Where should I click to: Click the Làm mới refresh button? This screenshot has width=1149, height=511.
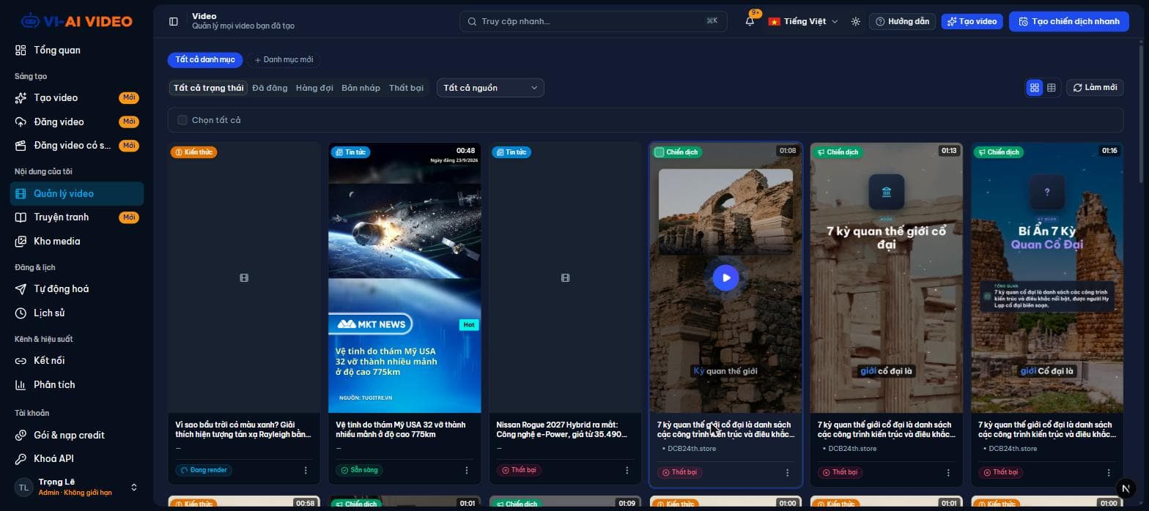point(1095,87)
